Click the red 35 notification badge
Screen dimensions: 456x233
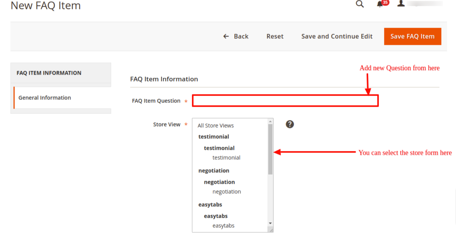[386, 2]
